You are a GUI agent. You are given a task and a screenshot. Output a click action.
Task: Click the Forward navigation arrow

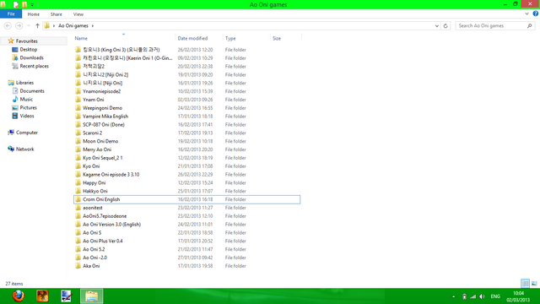pyautogui.click(x=19, y=26)
